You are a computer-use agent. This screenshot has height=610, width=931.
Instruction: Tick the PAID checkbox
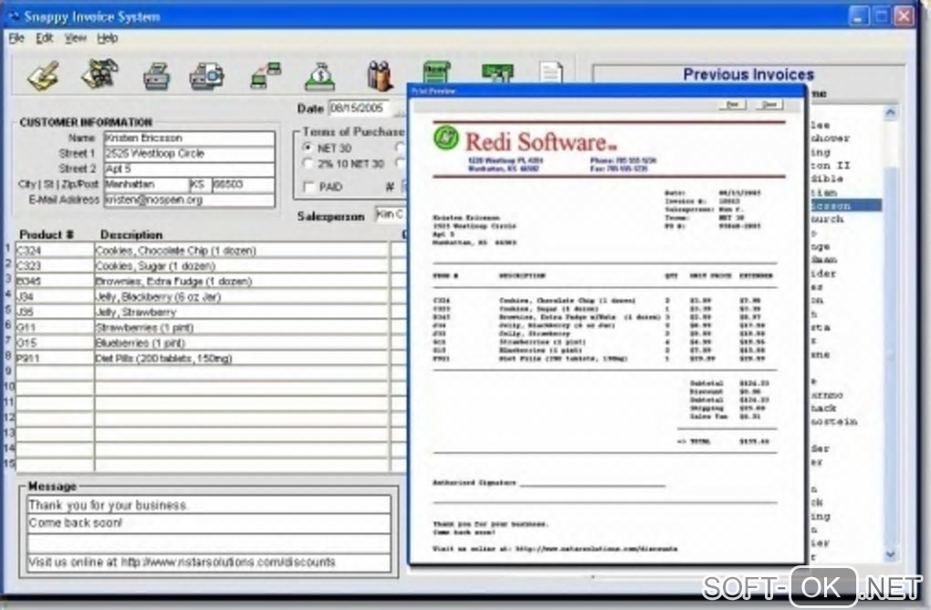pyautogui.click(x=309, y=187)
